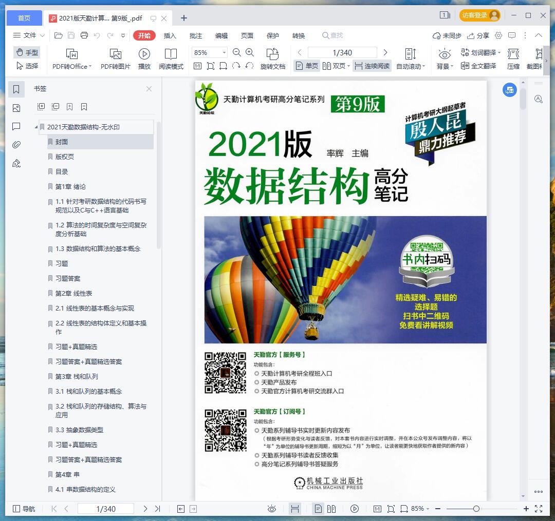Open 背景 background options
Screen dimensions: 555x521
point(445,59)
